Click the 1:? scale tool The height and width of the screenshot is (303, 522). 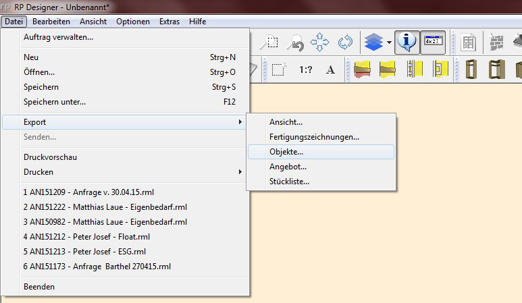pyautogui.click(x=305, y=70)
